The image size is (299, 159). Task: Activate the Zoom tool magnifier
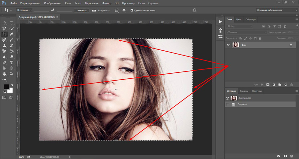pos(12,74)
